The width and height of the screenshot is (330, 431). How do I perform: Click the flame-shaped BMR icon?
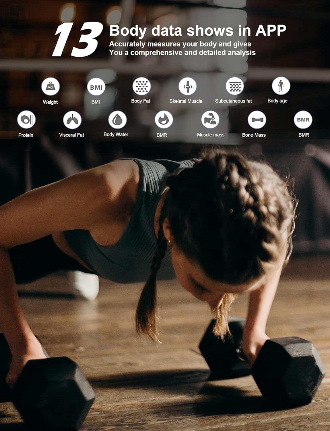(164, 120)
